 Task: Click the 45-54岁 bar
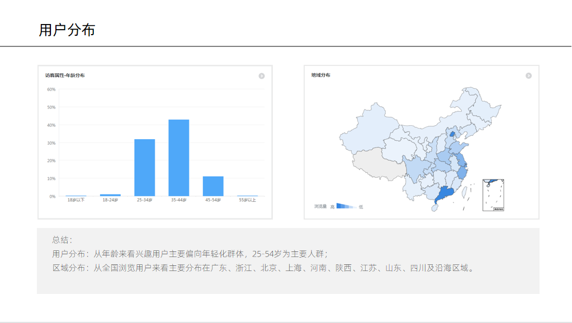(x=213, y=186)
